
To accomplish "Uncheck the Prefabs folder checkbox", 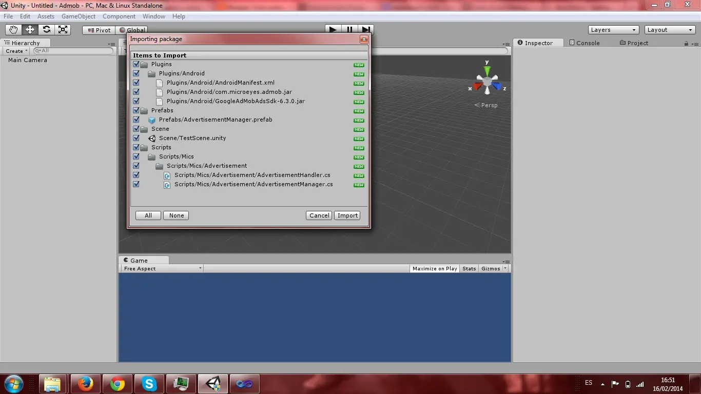I will point(136,110).
